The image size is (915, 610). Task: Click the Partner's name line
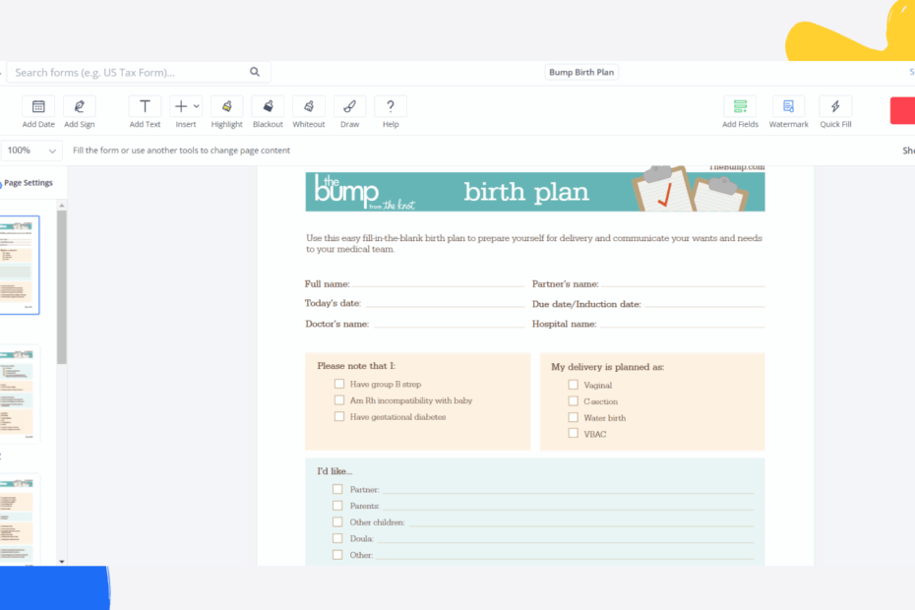click(x=683, y=283)
